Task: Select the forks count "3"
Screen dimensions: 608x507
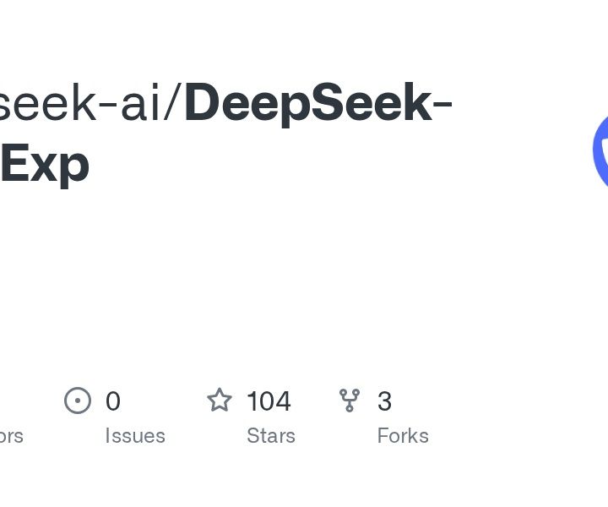Action: click(x=384, y=401)
